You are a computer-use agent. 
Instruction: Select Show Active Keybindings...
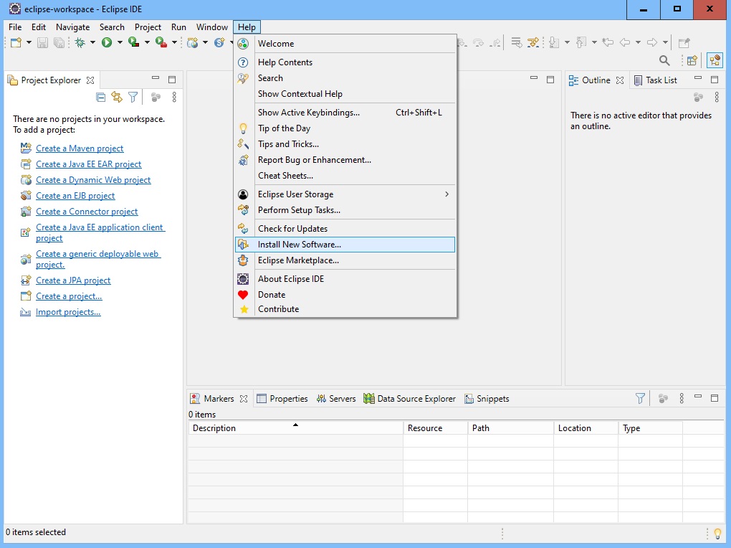coord(345,113)
